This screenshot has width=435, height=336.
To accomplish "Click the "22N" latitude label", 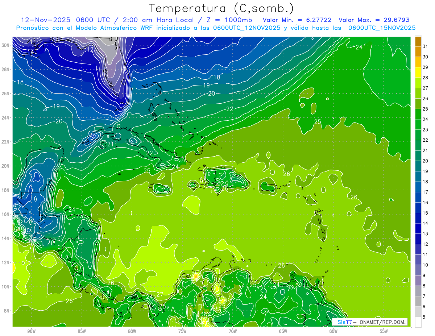I will tap(6, 142).
